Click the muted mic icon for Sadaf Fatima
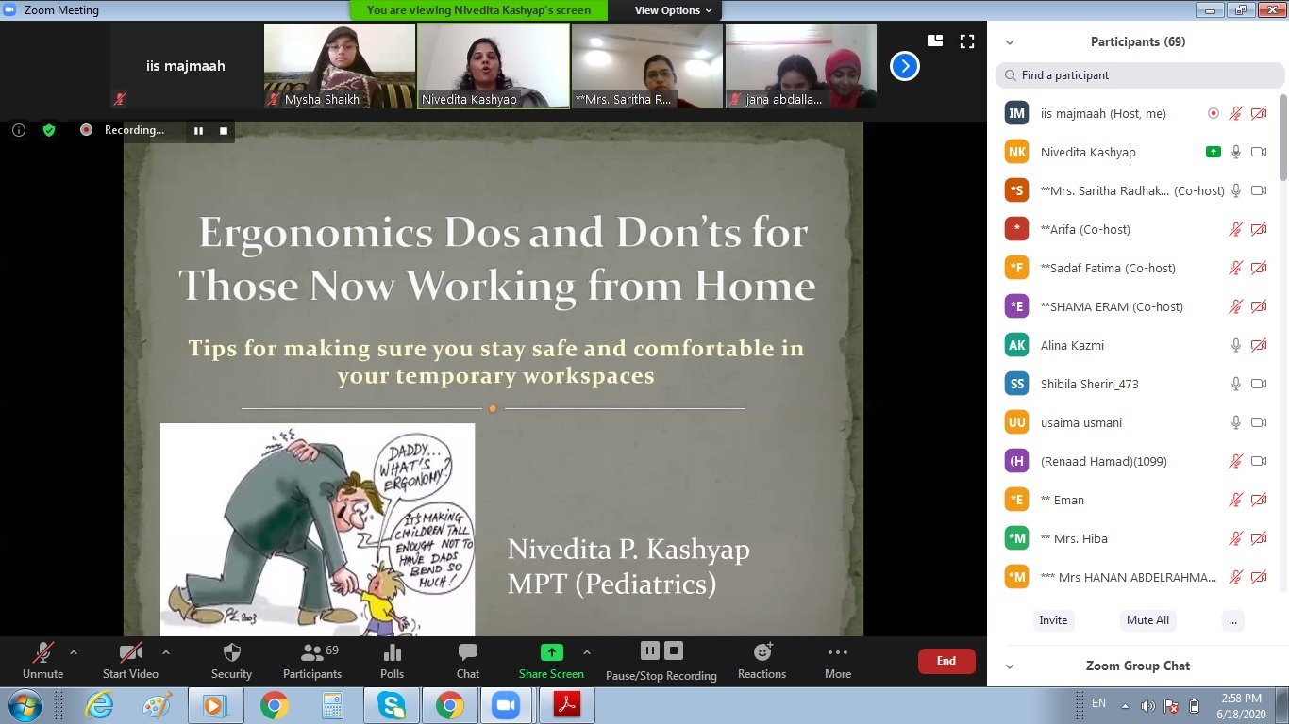Image resolution: width=1289 pixels, height=724 pixels. (1236, 268)
